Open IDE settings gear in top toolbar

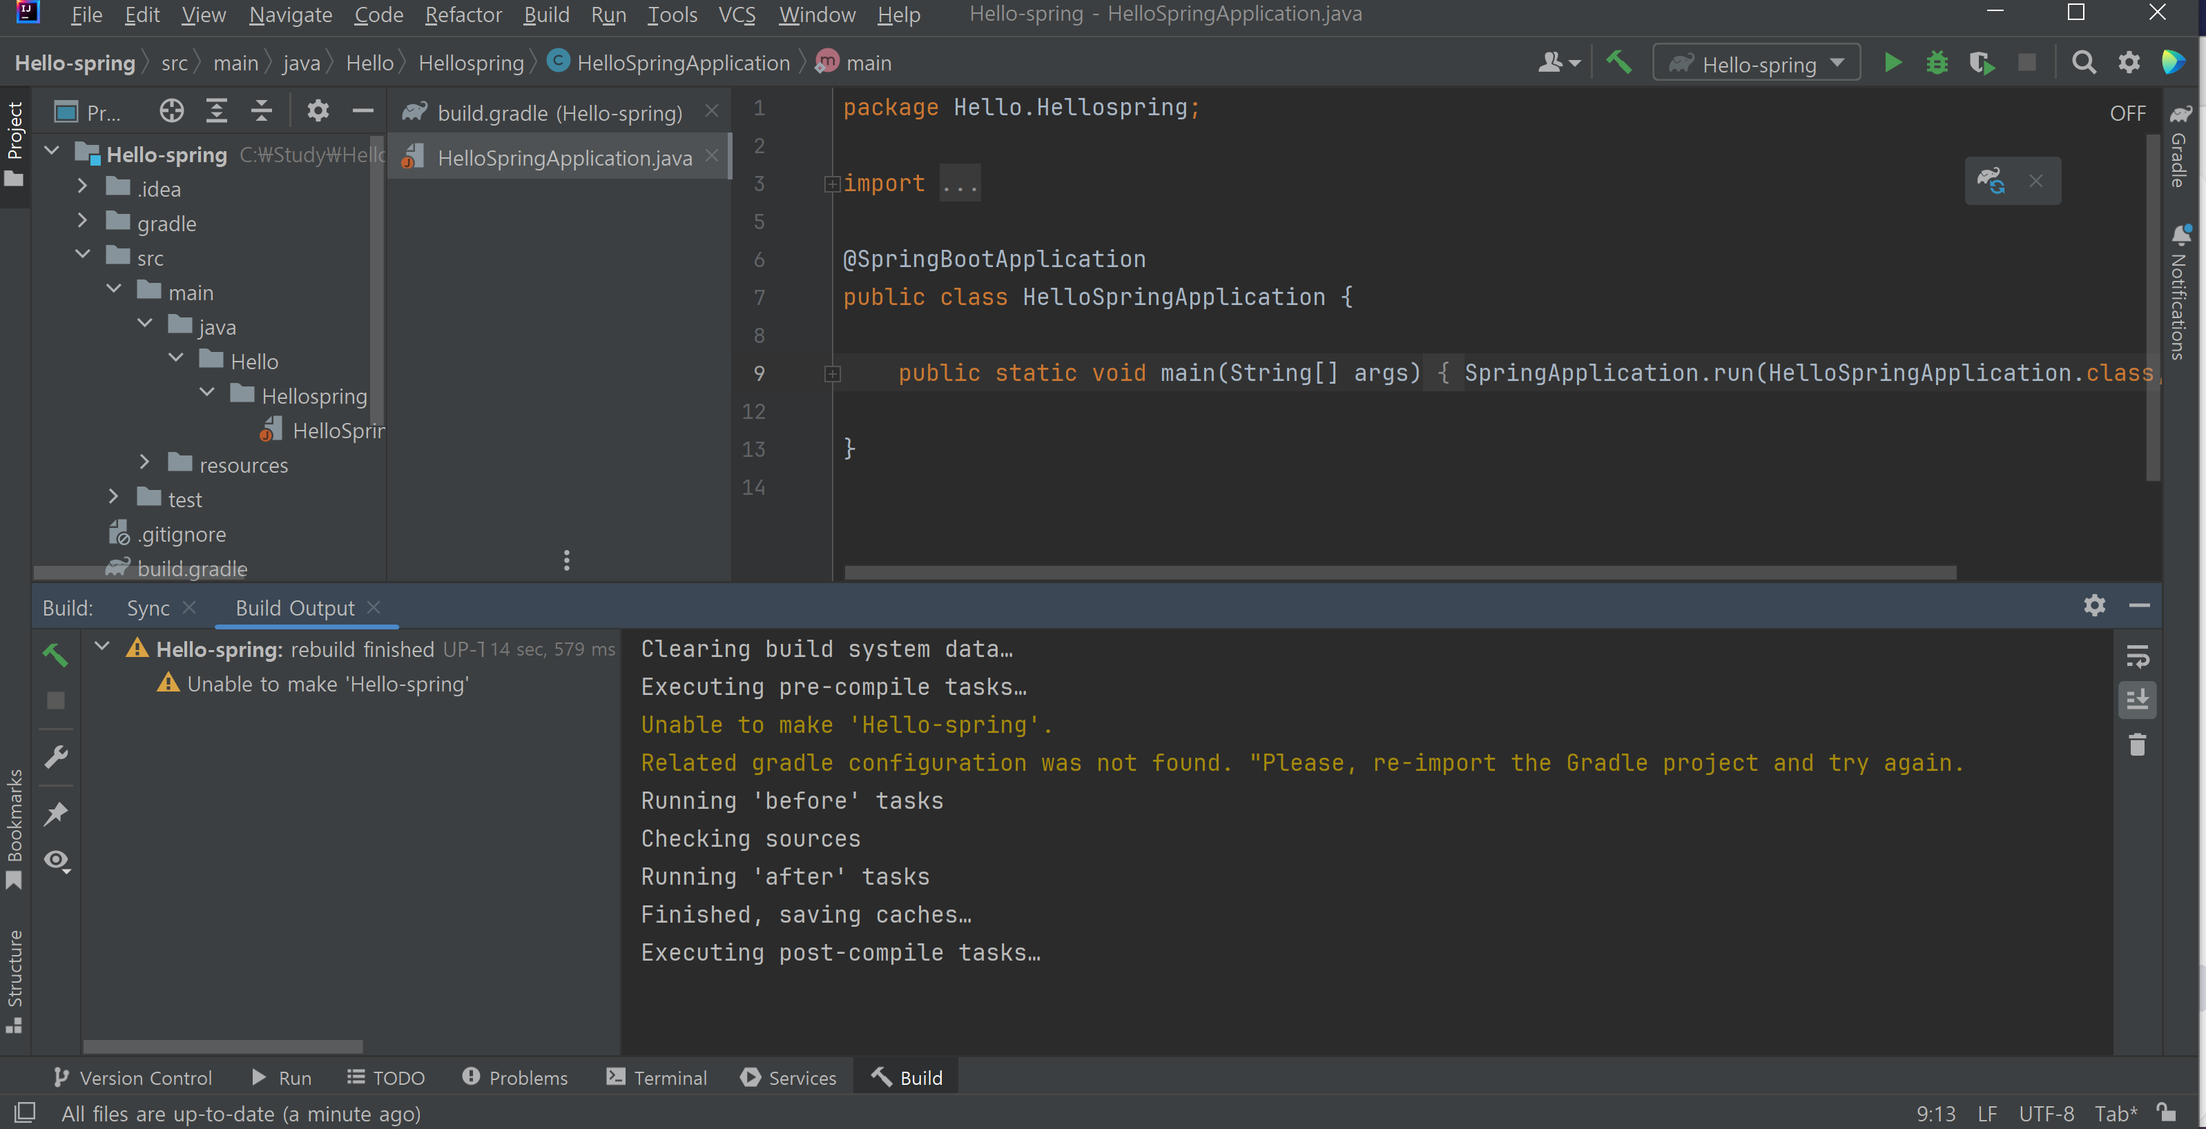click(2129, 63)
